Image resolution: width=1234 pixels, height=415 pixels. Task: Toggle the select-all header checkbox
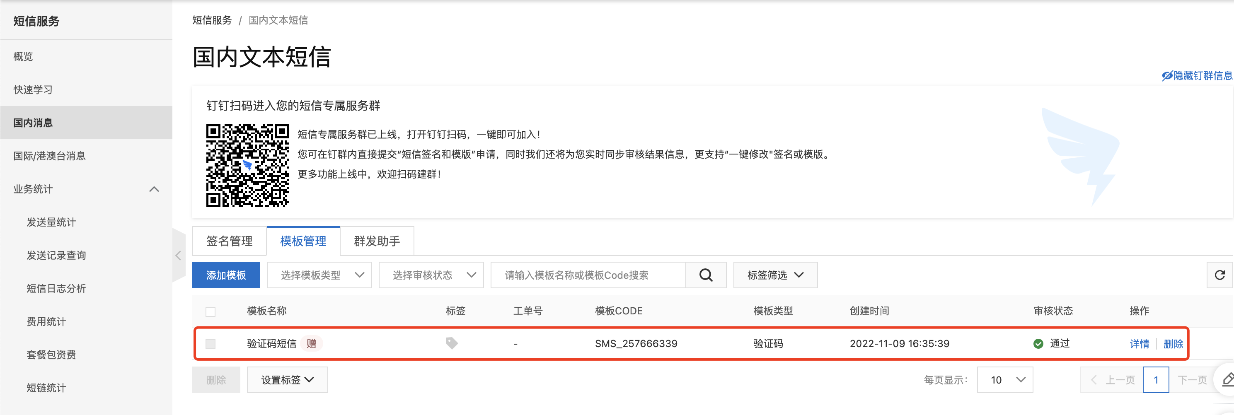tap(211, 311)
